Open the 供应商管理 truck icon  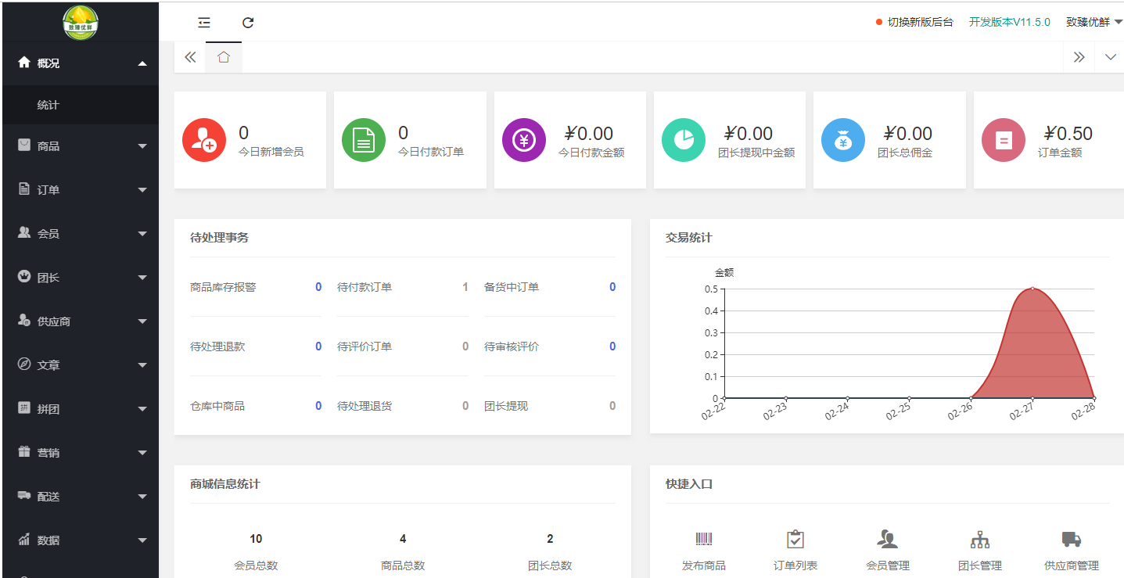(1071, 539)
